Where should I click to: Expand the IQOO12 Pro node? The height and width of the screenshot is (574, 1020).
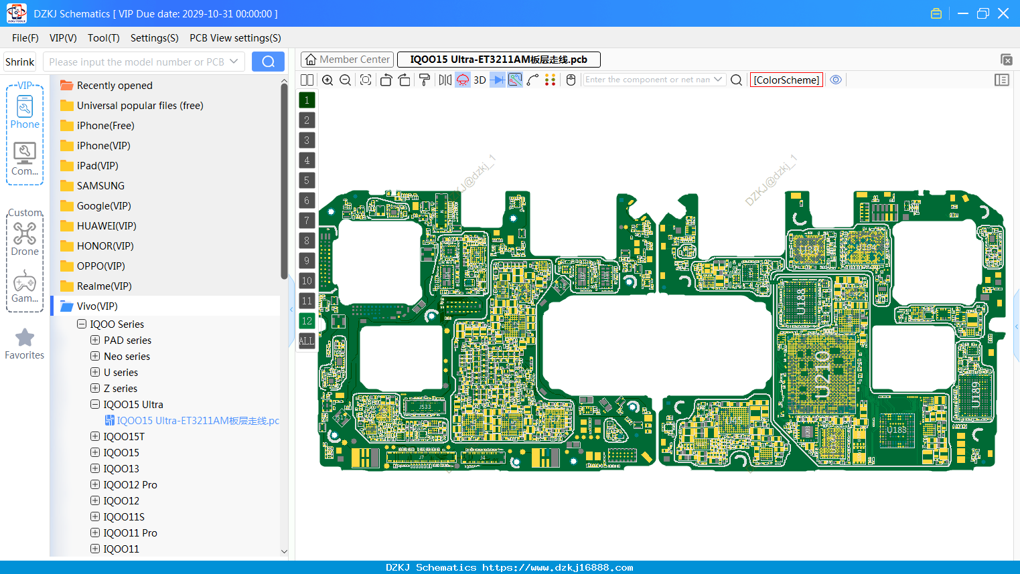click(x=95, y=484)
